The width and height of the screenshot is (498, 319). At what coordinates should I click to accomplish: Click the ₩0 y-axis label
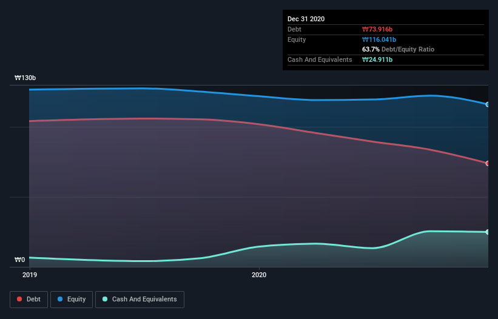[x=19, y=260]
